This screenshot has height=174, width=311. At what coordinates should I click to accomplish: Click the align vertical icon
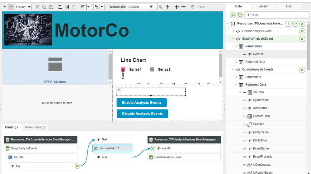coord(67,7)
